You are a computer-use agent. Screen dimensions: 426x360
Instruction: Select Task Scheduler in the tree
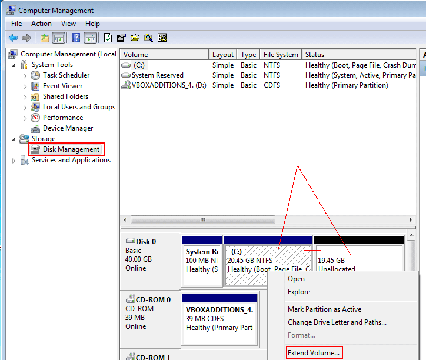pos(66,75)
